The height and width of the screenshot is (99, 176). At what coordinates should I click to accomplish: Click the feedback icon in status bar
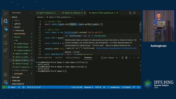click(x=134, y=87)
